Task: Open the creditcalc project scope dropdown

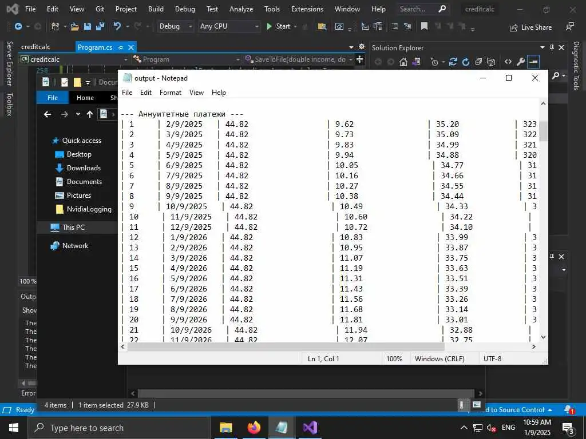Action: 74,59
